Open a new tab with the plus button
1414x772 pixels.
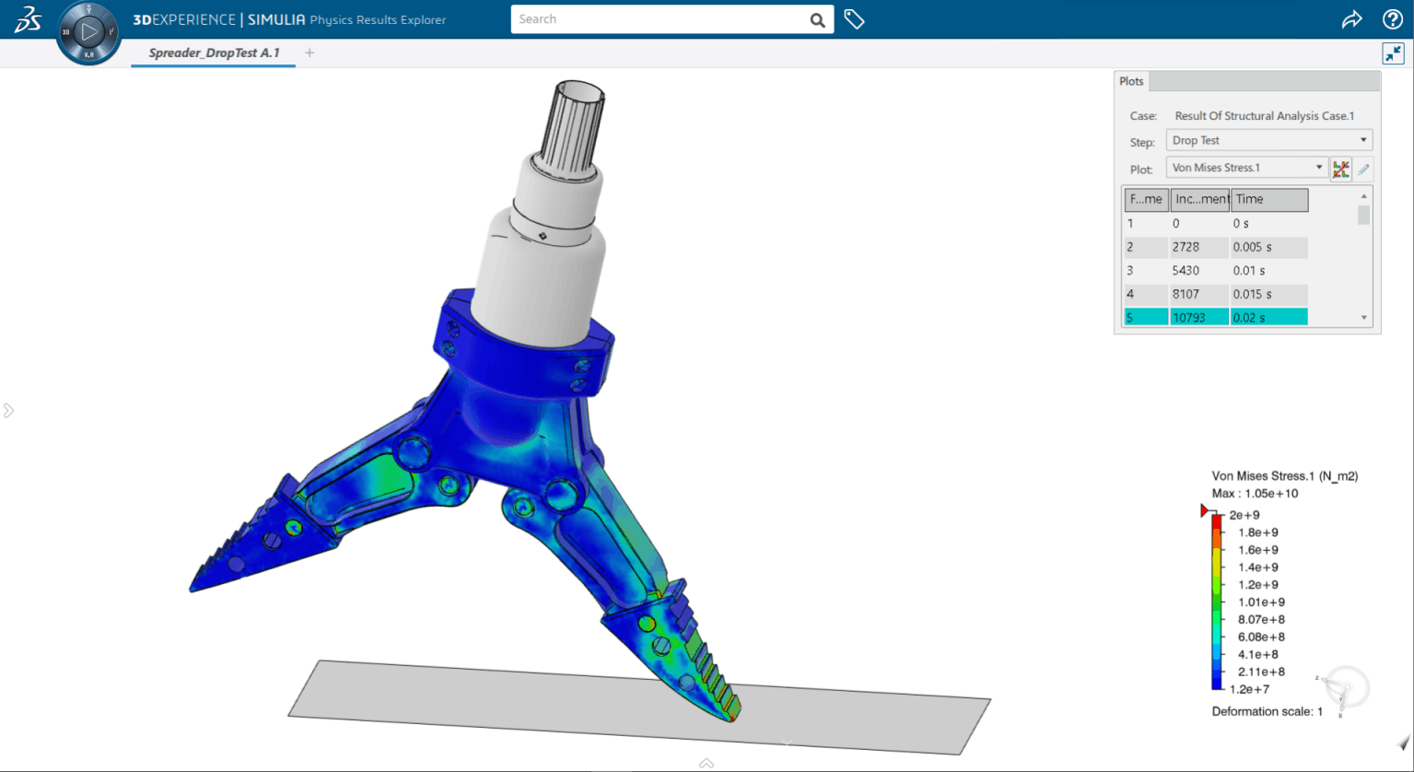309,53
